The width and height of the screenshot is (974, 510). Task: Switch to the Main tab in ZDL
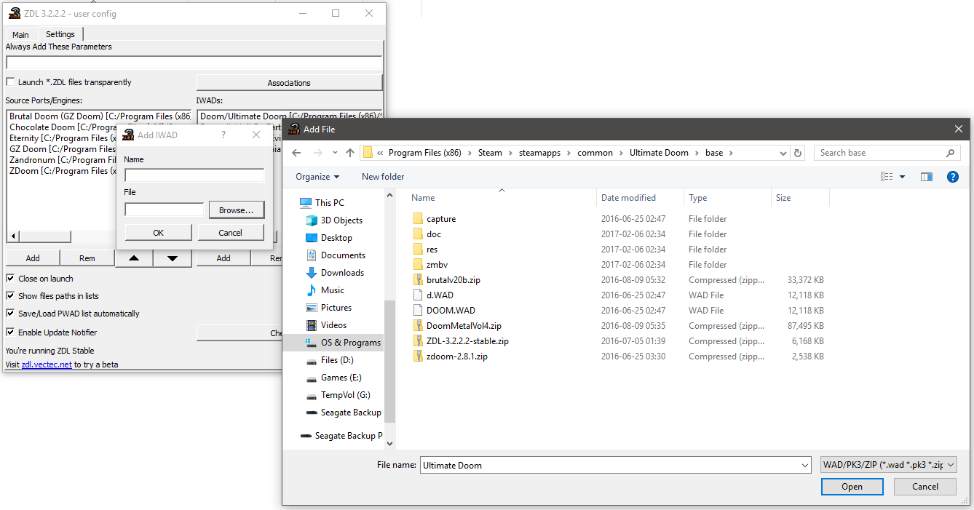pos(20,35)
